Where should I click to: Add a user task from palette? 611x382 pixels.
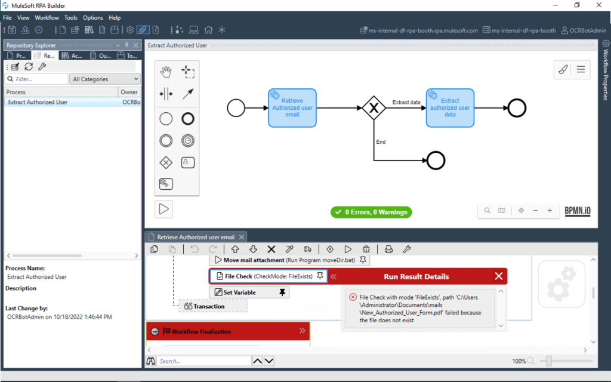click(188, 162)
